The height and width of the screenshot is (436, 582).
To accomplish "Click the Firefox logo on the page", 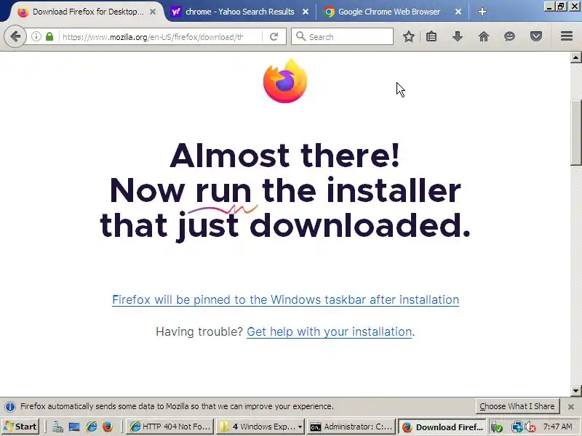I will pyautogui.click(x=285, y=81).
